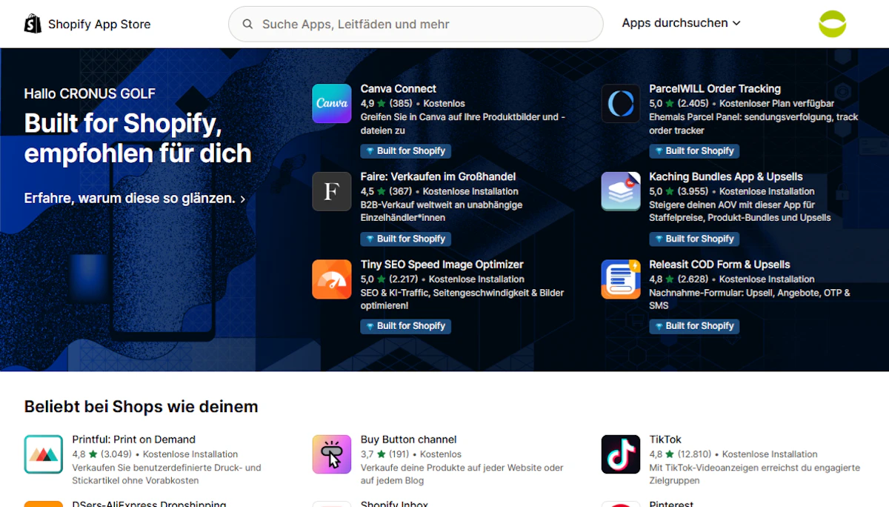Open the green account avatar
Image resolution: width=889 pixels, height=507 pixels.
coord(832,24)
